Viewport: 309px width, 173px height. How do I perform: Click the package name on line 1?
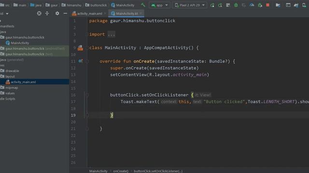point(143,21)
